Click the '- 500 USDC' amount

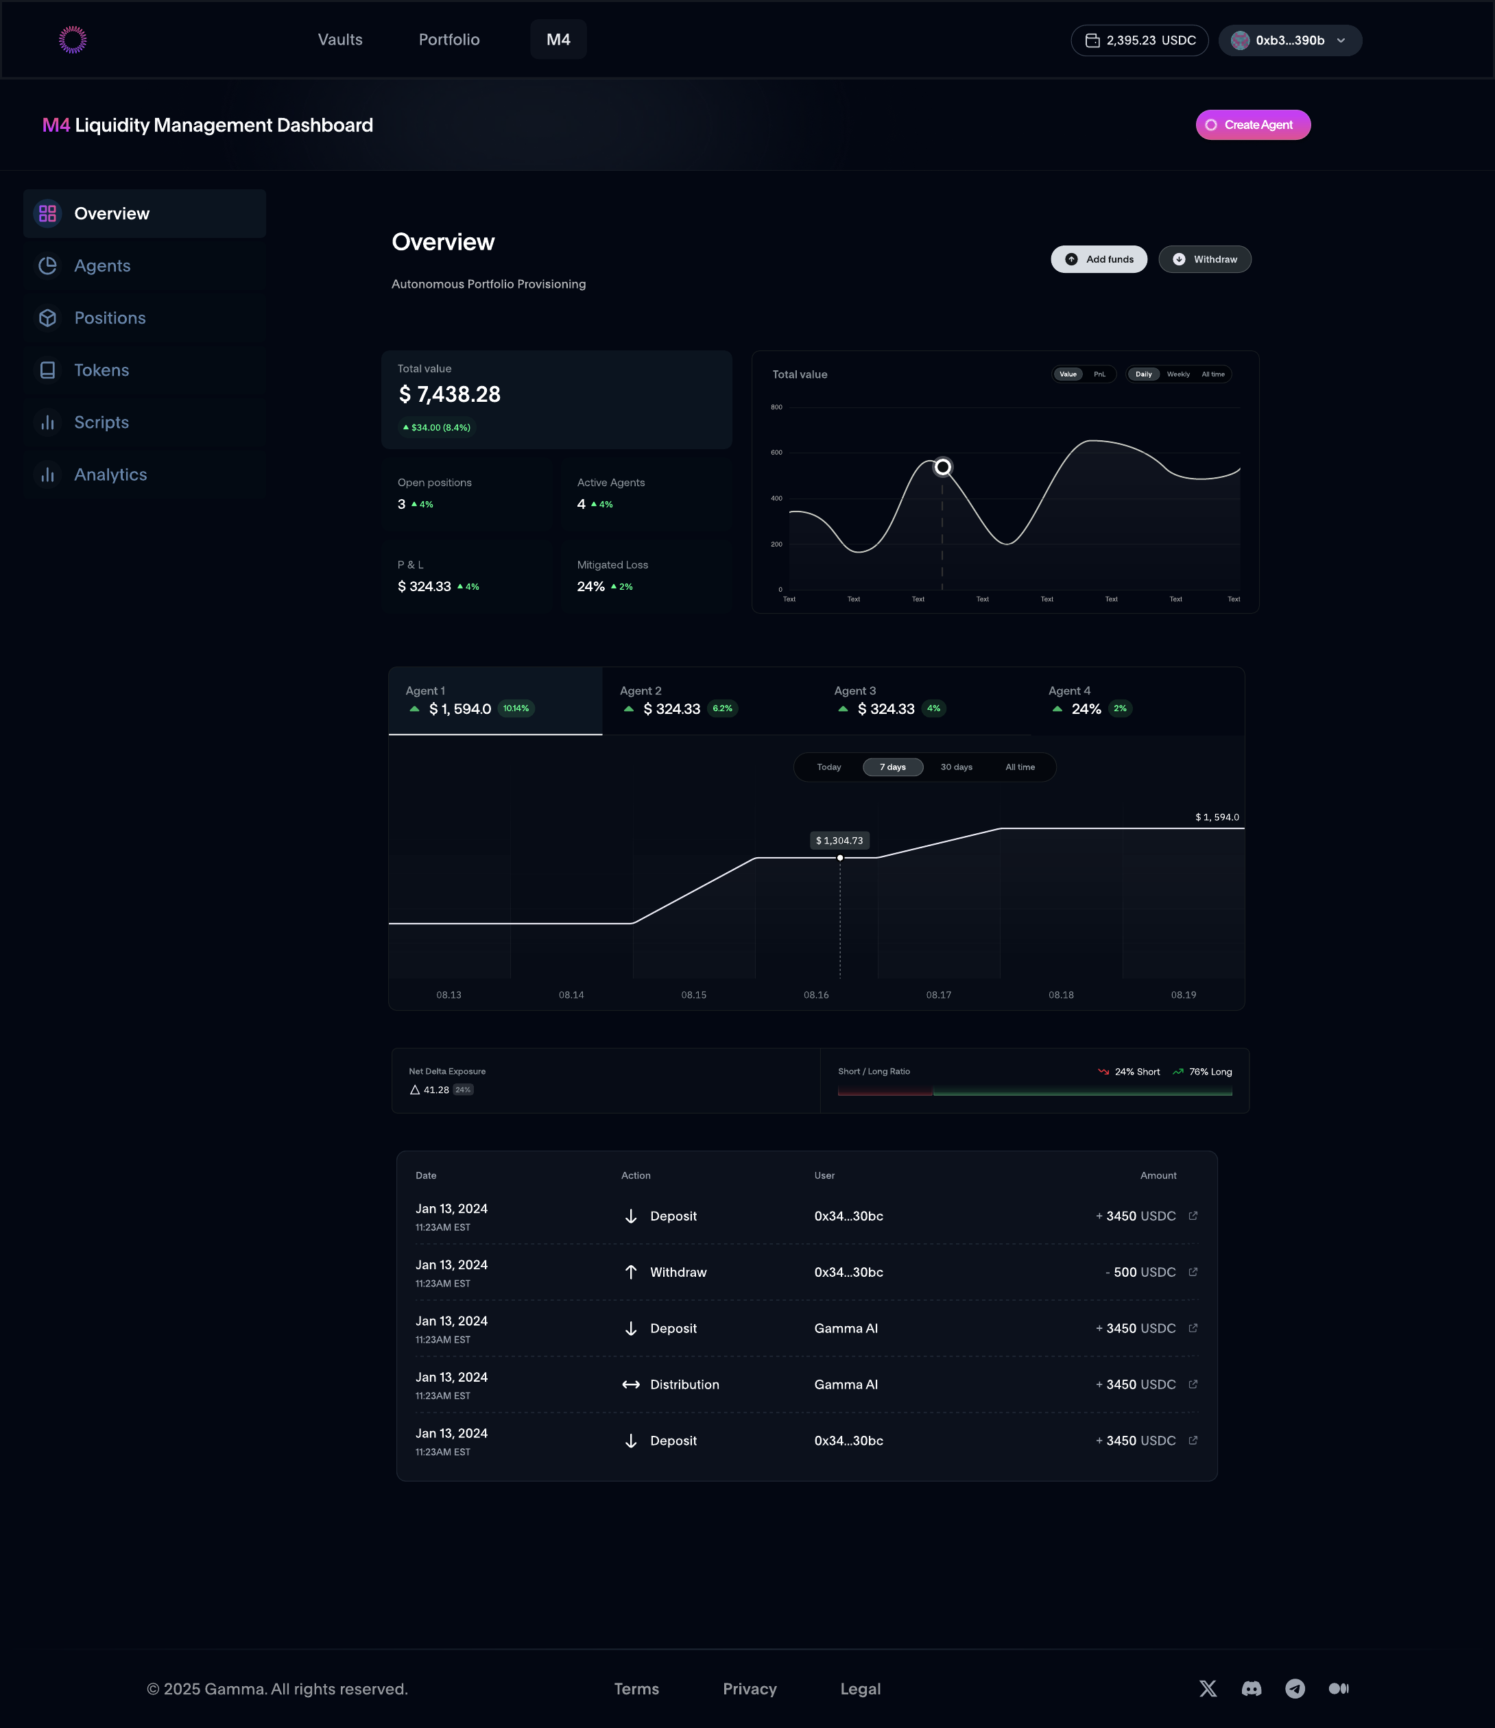pyautogui.click(x=1140, y=1272)
